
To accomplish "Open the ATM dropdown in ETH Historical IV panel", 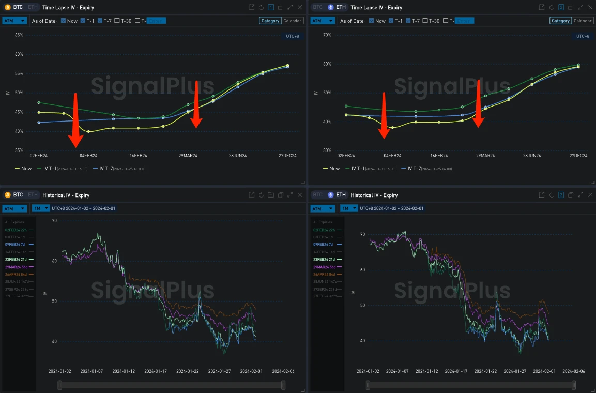I will click(323, 208).
